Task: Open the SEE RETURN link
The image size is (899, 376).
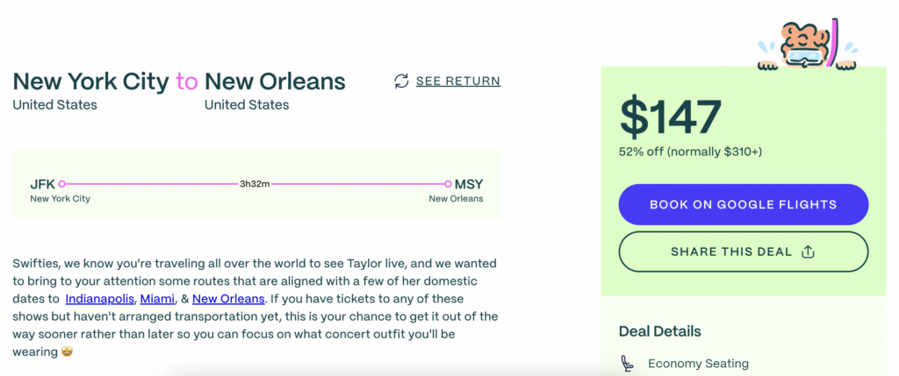Action: (x=458, y=82)
